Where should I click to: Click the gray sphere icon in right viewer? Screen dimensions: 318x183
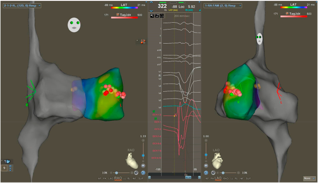point(213,173)
